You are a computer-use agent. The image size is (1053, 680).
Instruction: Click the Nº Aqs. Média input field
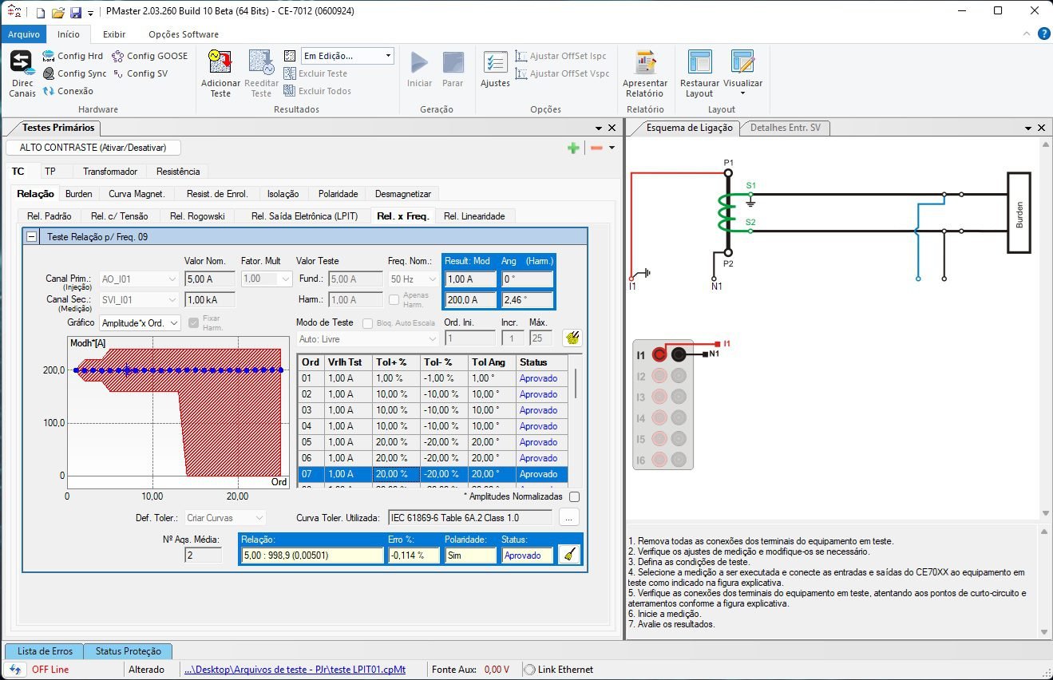[x=203, y=555]
